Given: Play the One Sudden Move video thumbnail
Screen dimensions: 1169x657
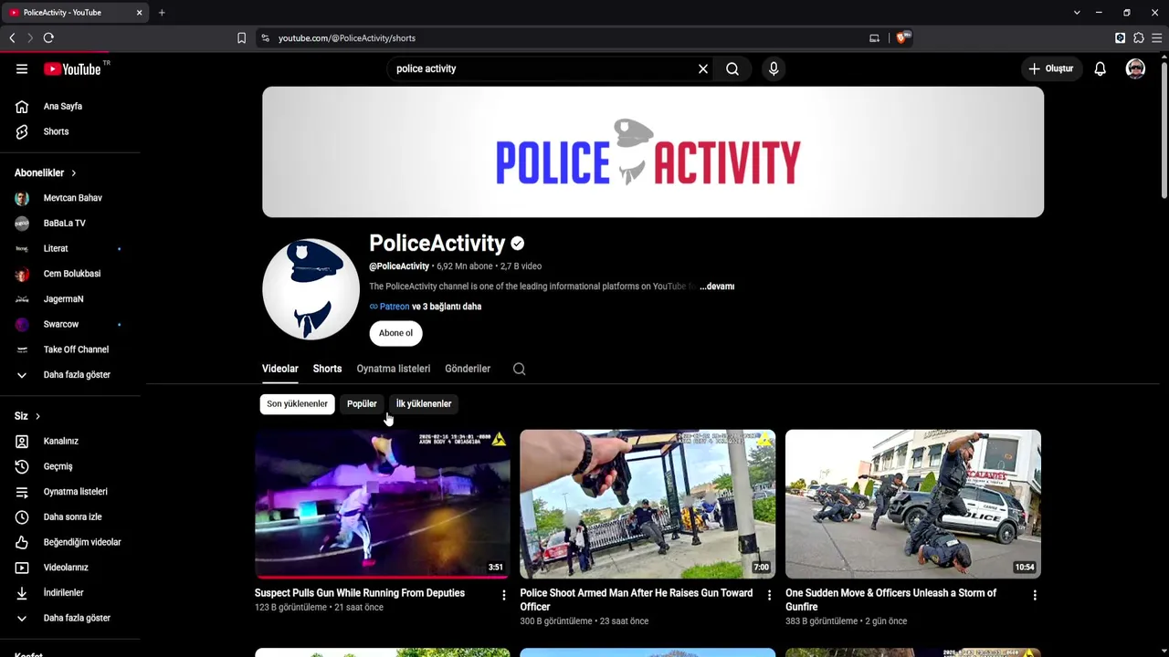Looking at the screenshot, I should 913,505.
